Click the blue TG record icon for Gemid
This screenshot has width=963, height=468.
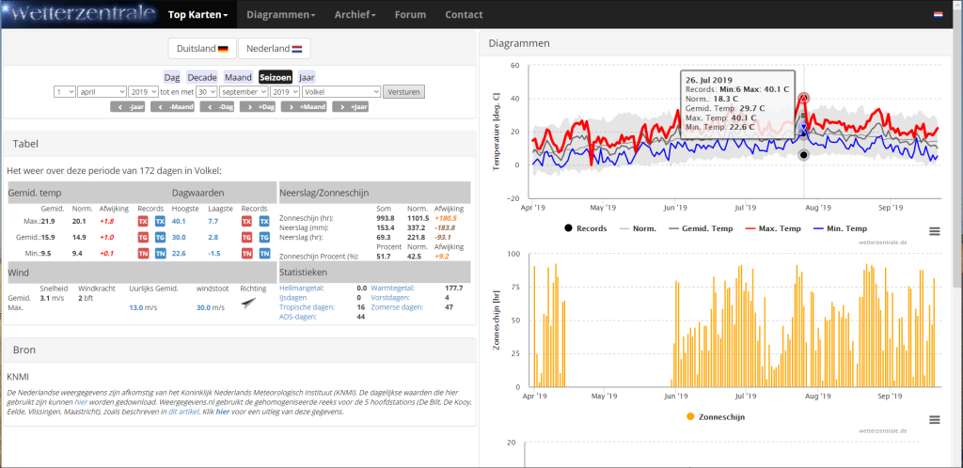[160, 238]
